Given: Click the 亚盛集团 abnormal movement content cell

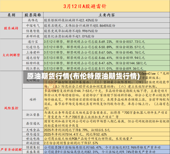Looking at the screenshot, I should (x=106, y=152).
